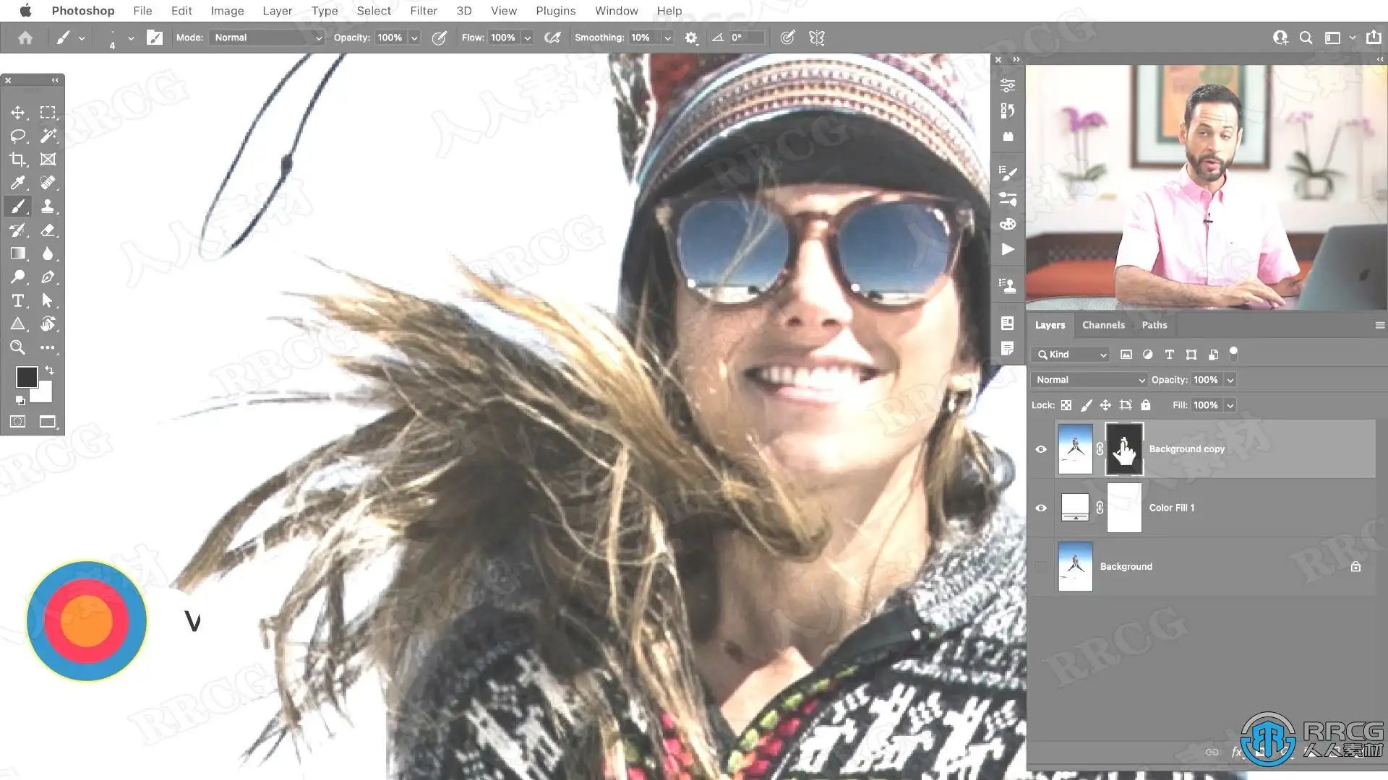Screen dimensions: 1388x780
Task: Open the layer blend mode Normal dropdown
Action: (1089, 380)
